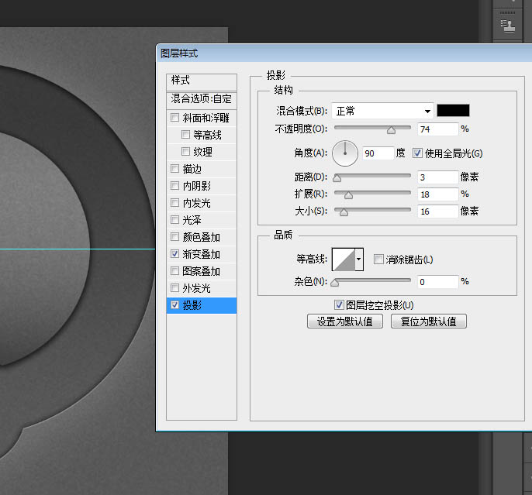Click the size field showing 16
Screen dimensions: 532x495
(438, 211)
